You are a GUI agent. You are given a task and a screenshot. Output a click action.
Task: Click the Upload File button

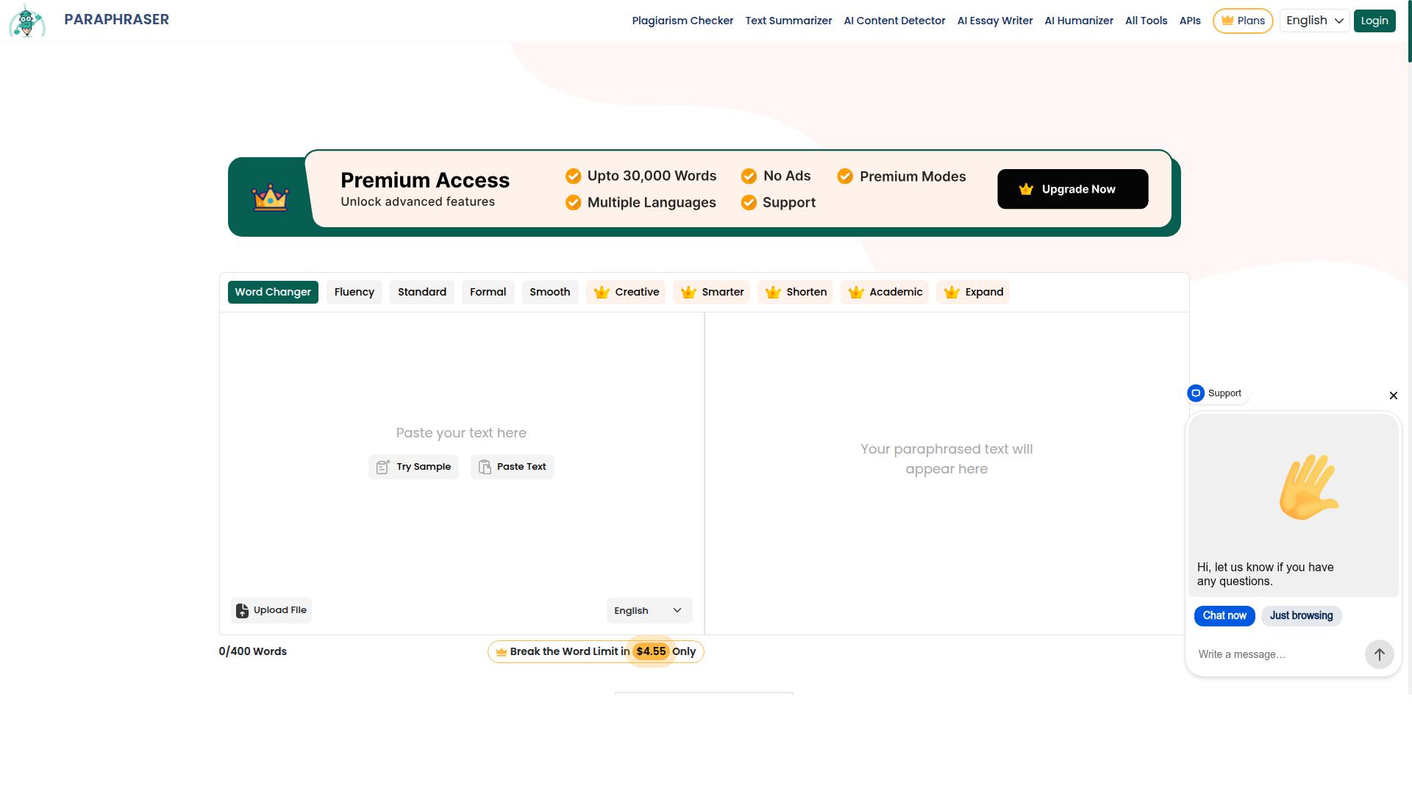tap(271, 610)
